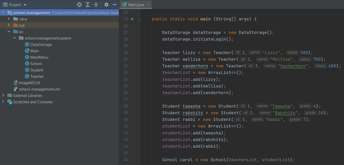Image resolution: width=344 pixels, height=165 pixels.
Task: Open Project panel settings gear
Action: point(106,5)
